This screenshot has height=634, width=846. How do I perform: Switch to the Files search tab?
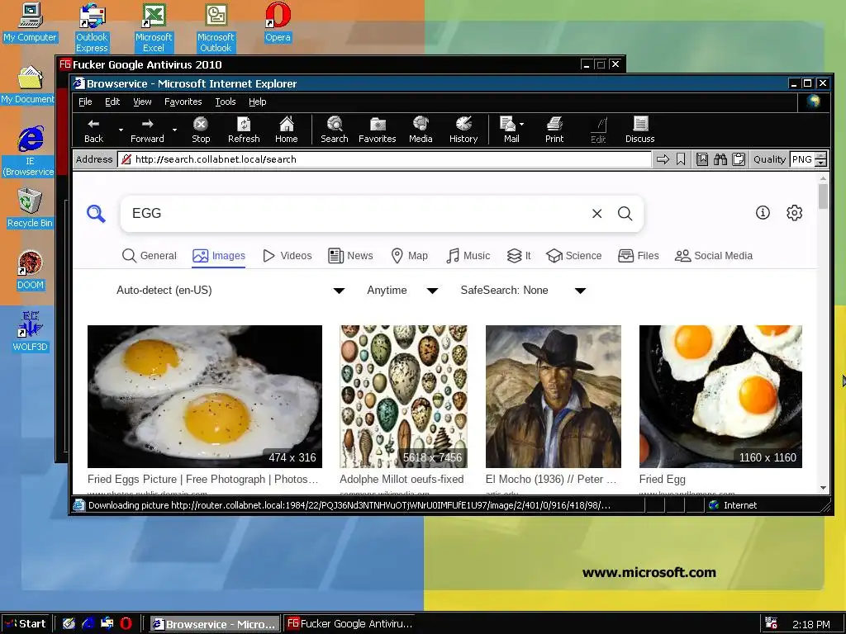639,256
